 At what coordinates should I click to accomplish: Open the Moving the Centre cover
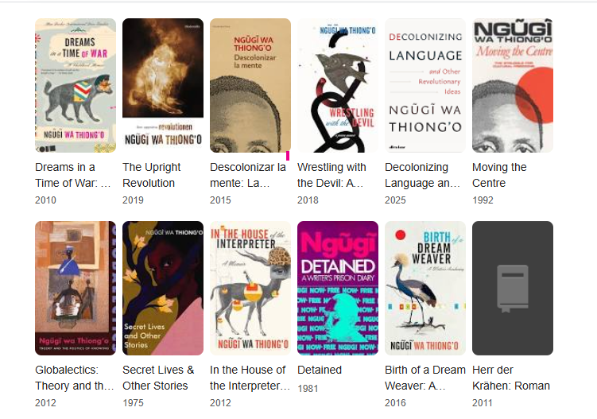513,85
